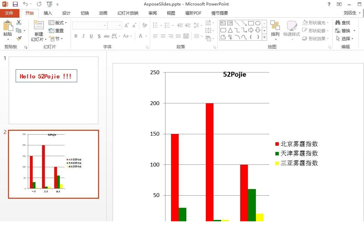The image size is (364, 230).
Task: Open the Help question mark
Action: tap(329, 4)
